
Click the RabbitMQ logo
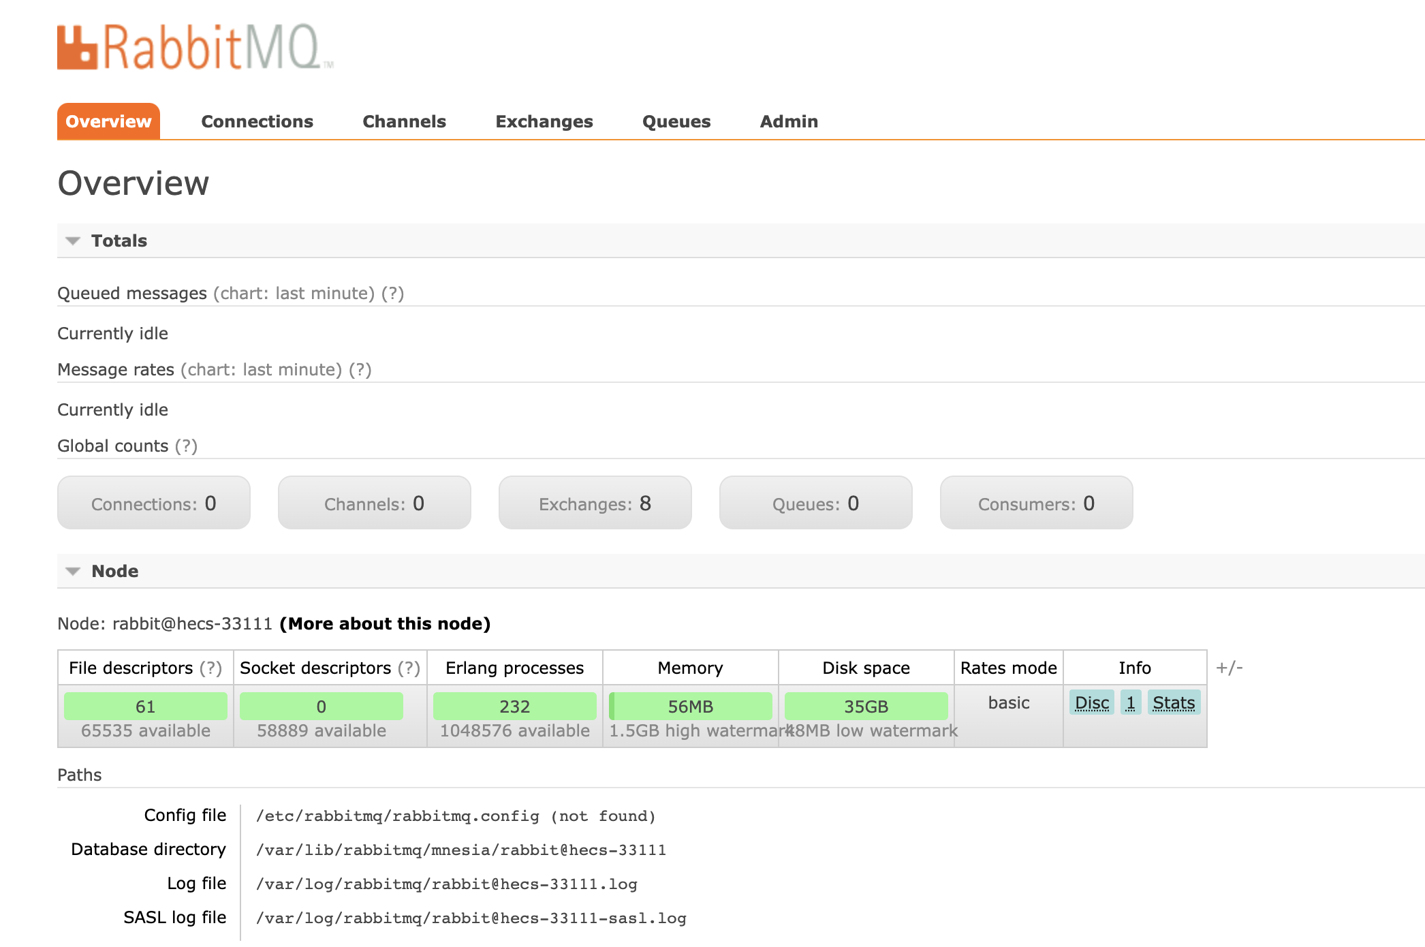tap(194, 47)
